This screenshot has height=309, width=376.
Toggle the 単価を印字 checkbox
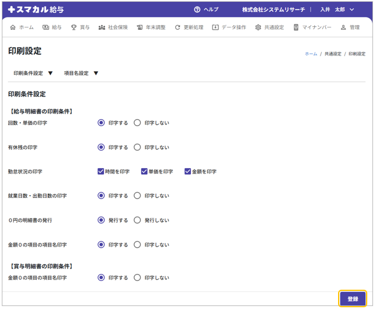tap(144, 172)
